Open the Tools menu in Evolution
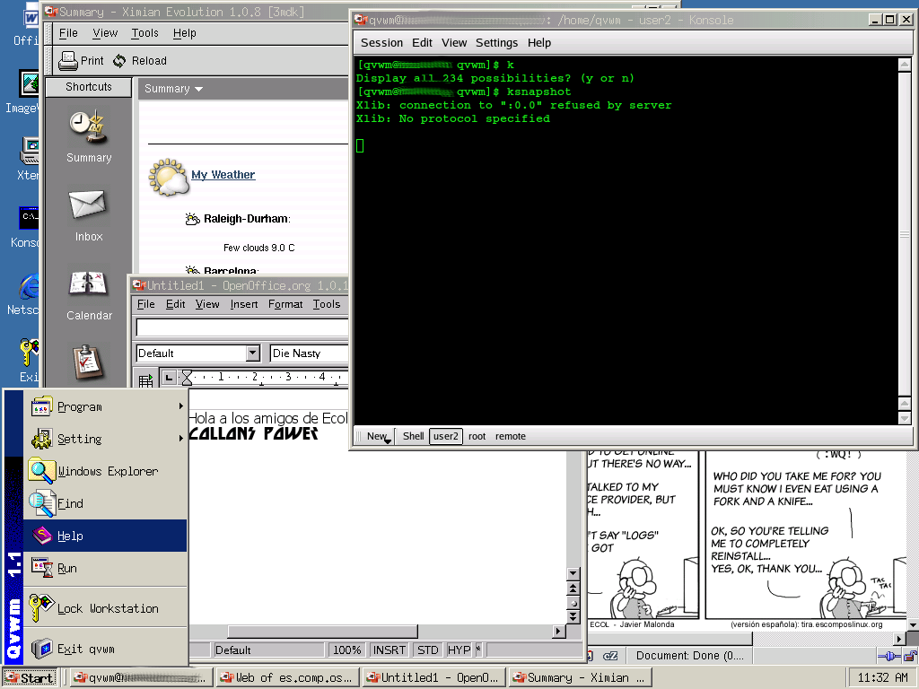Image resolution: width=919 pixels, height=689 pixels. click(x=144, y=33)
